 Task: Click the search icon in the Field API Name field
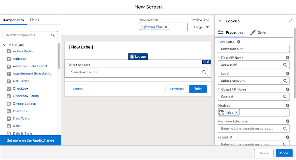[x=285, y=65]
